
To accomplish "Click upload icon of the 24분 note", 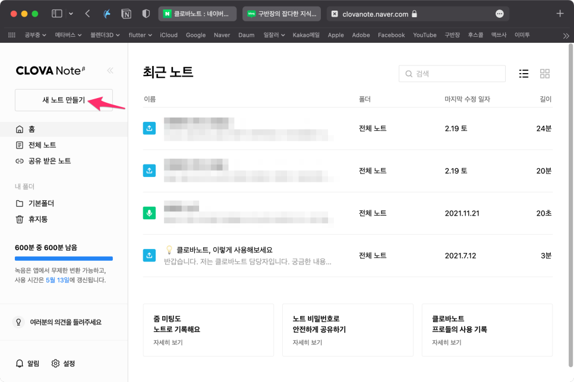I will click(149, 128).
